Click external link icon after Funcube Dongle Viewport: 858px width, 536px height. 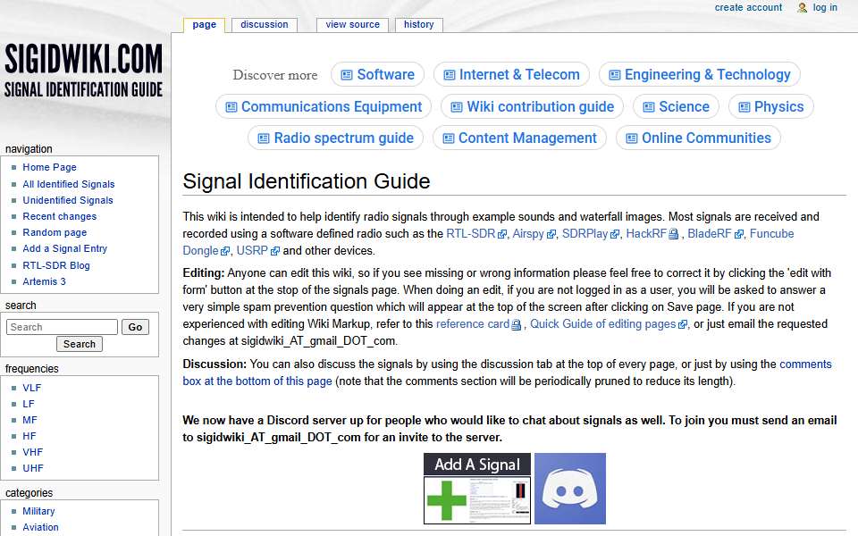pos(224,251)
